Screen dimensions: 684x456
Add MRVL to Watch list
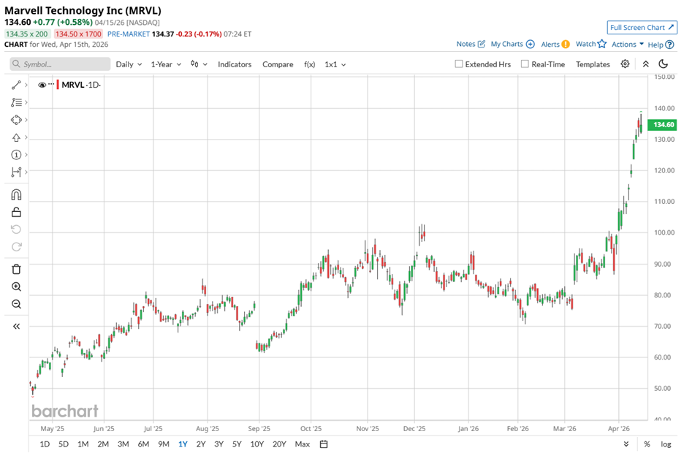[590, 44]
